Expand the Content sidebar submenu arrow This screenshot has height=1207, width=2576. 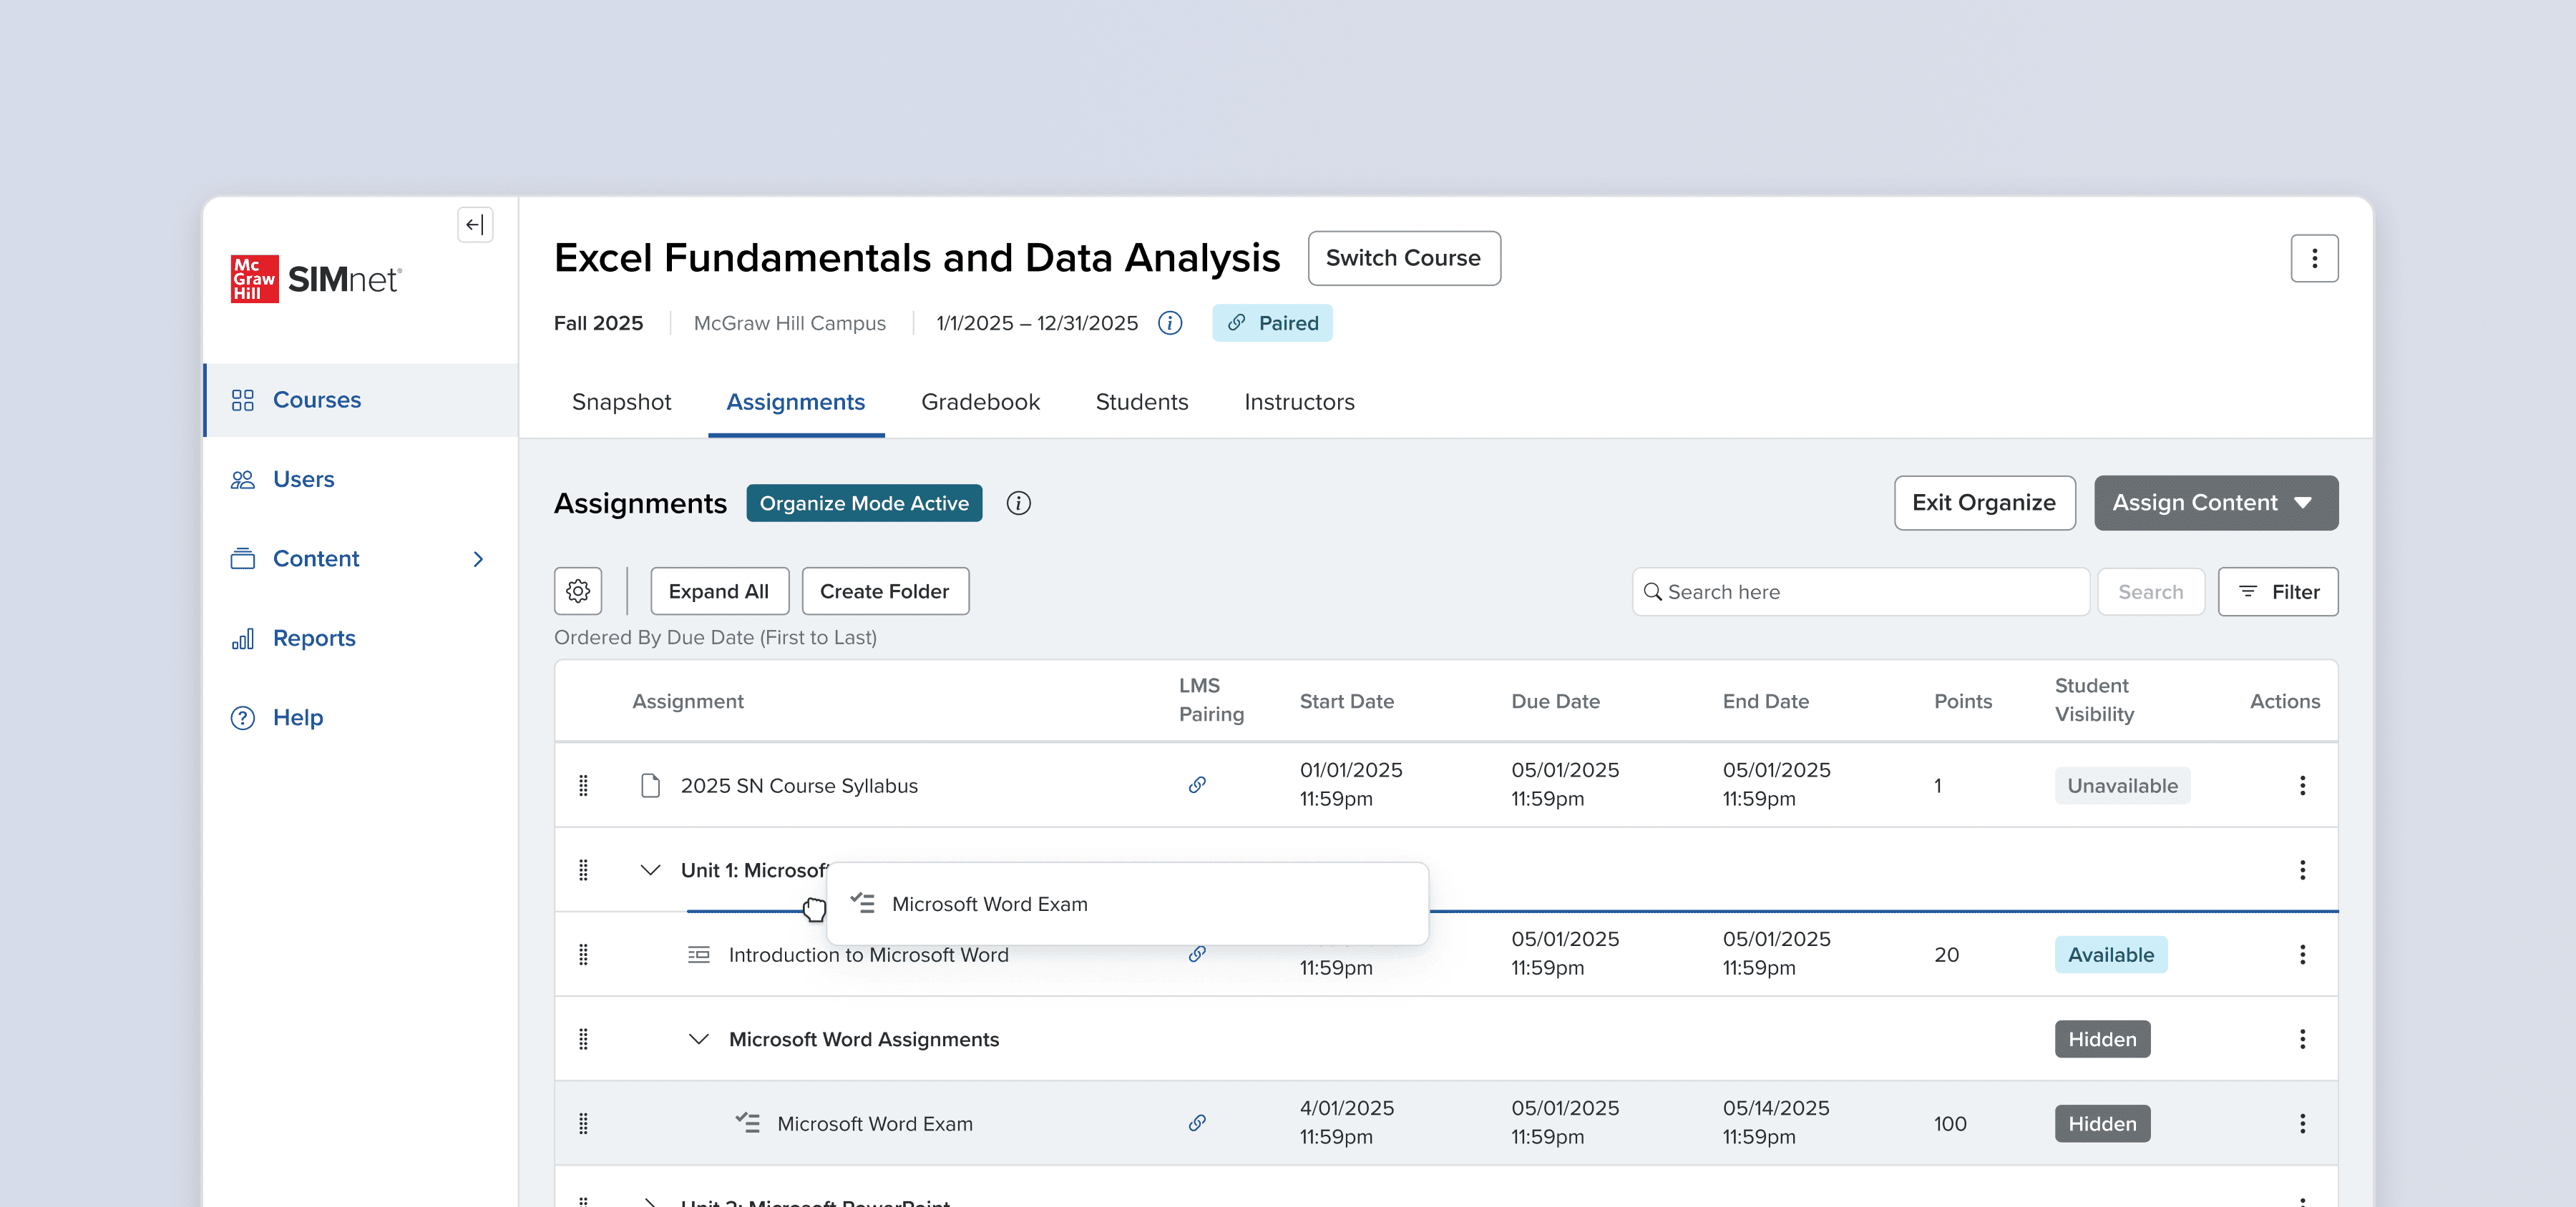(478, 558)
